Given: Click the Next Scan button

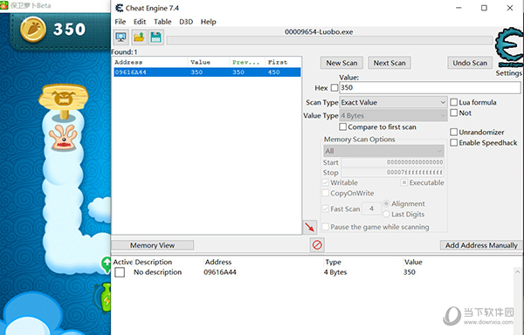Looking at the screenshot, I should pos(390,63).
